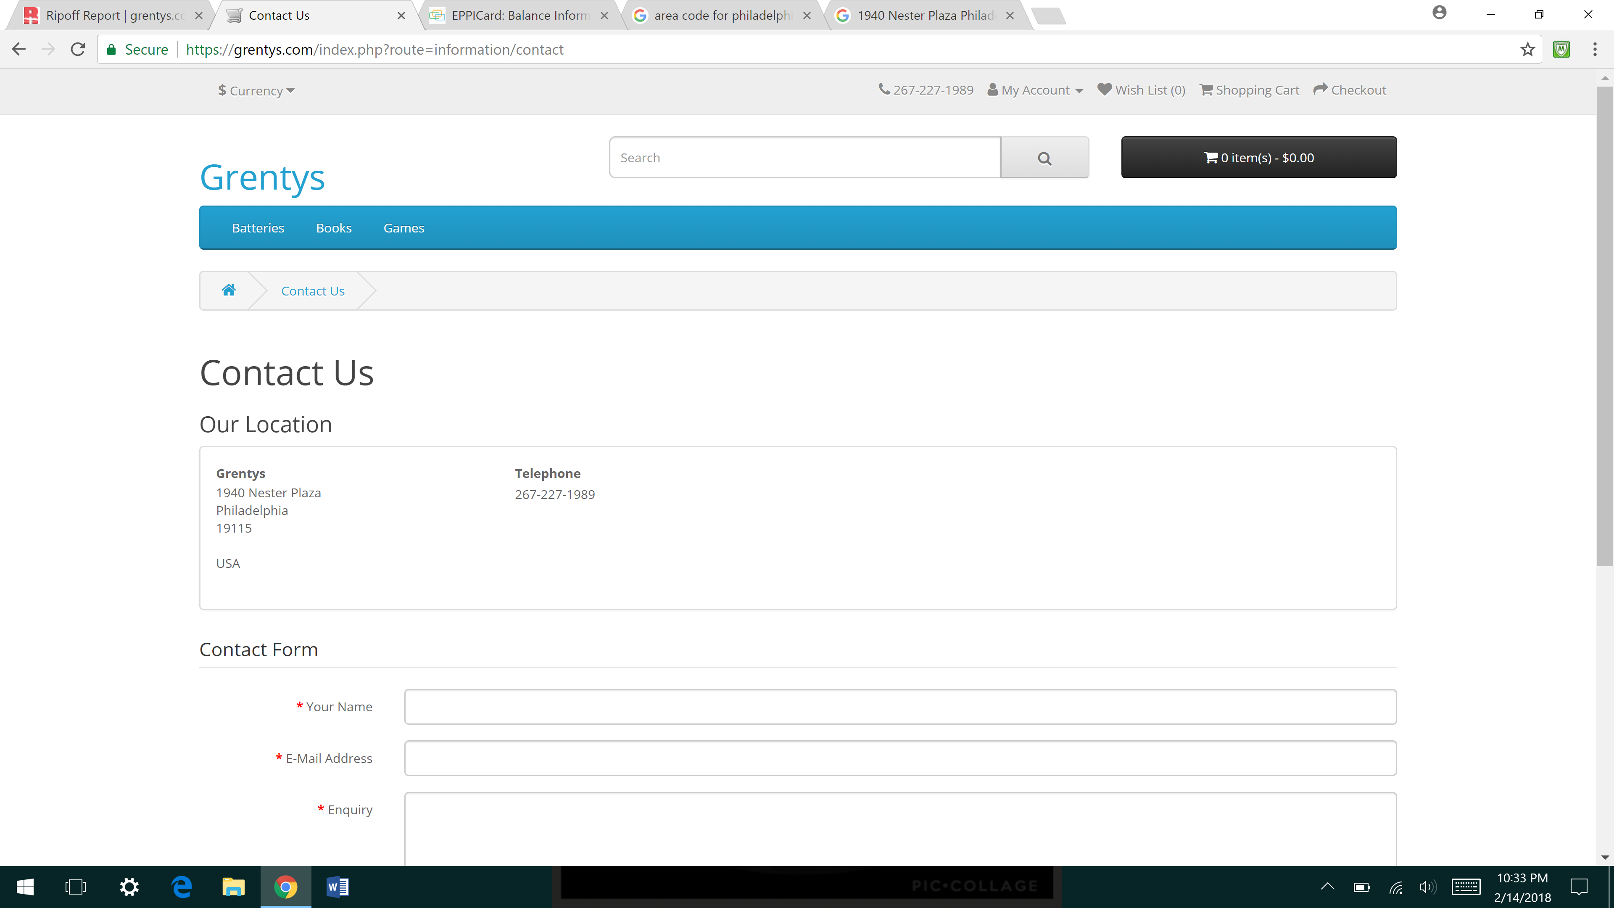Open File Explorer from the taskbar
Image resolution: width=1614 pixels, height=908 pixels.
(233, 887)
